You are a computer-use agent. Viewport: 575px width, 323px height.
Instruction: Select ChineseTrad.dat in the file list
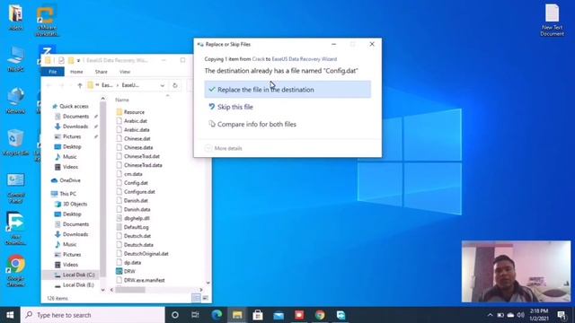[x=142, y=156]
